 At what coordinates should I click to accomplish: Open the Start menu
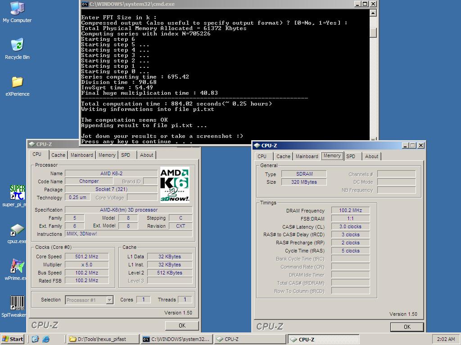[x=13, y=339]
